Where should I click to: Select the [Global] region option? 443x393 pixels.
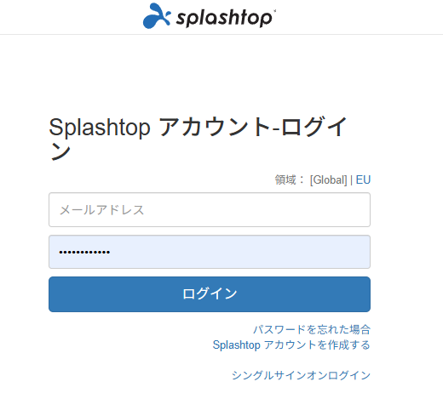(x=328, y=180)
